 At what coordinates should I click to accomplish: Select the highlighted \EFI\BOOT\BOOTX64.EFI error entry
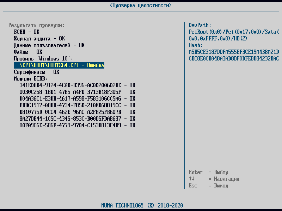tap(59, 65)
